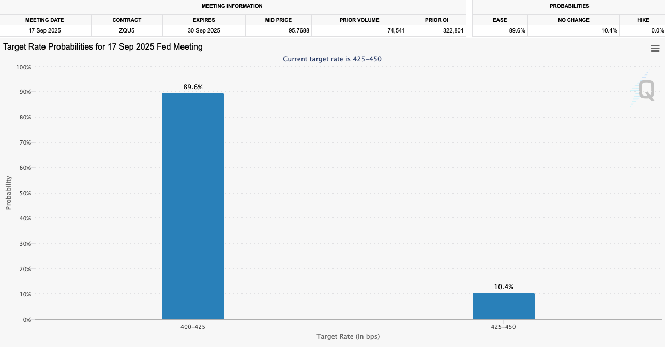Click the Target Rate (in bps) axis title

click(348, 337)
